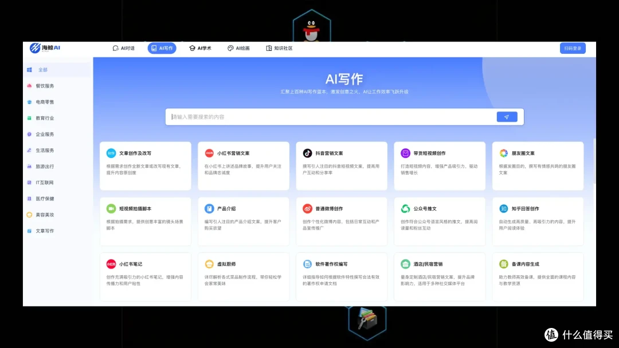This screenshot has height=348, width=619.
Task: Open 小红书笔记 card title
Action: tap(131, 264)
